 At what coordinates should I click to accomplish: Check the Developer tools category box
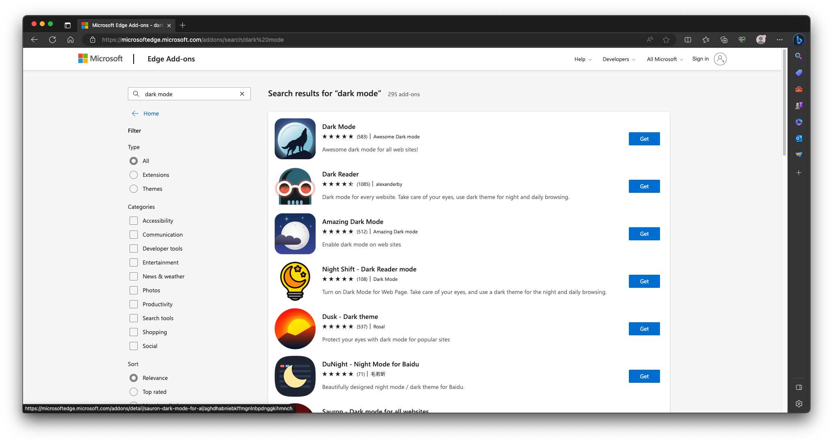click(x=134, y=249)
